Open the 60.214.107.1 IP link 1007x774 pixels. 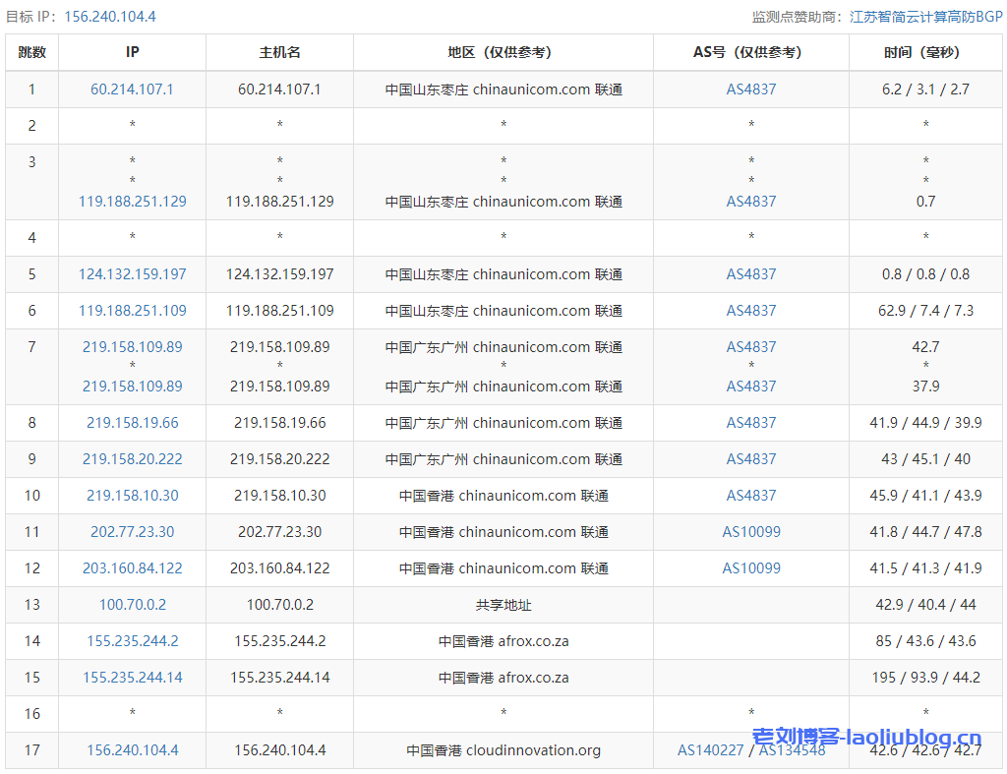132,89
